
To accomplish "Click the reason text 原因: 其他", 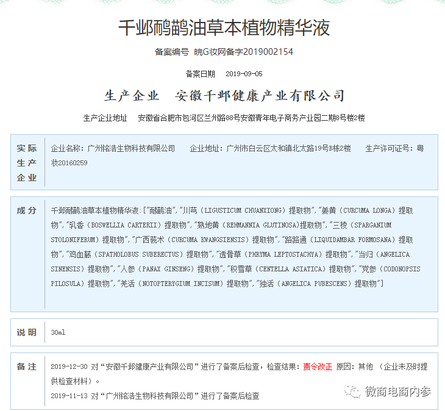I will (354, 366).
